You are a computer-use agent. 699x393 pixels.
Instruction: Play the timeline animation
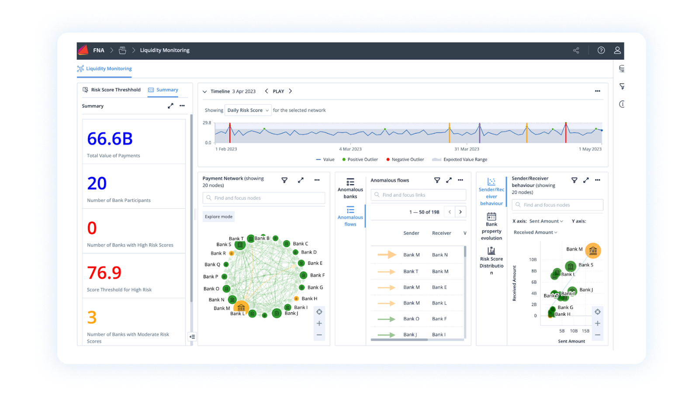[x=278, y=91]
